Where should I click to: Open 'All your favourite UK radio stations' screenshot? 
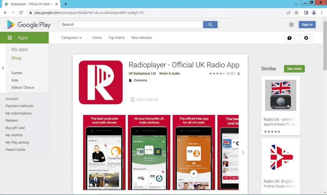coord(149,152)
